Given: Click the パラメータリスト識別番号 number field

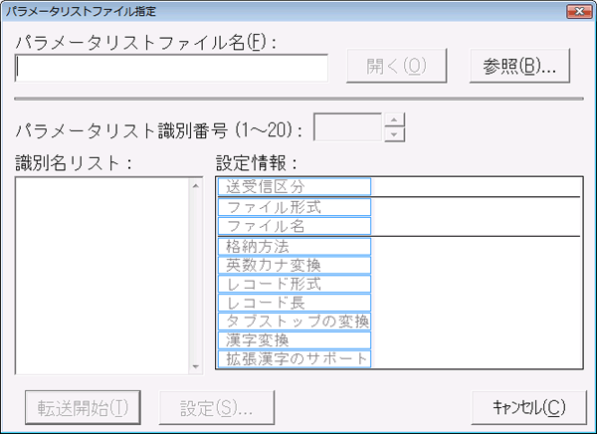Looking at the screenshot, I should 347,126.
